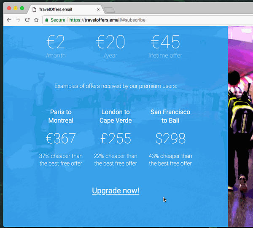Click the 37% cheaper than text
Screen dimensions: 253x228
click(61, 156)
